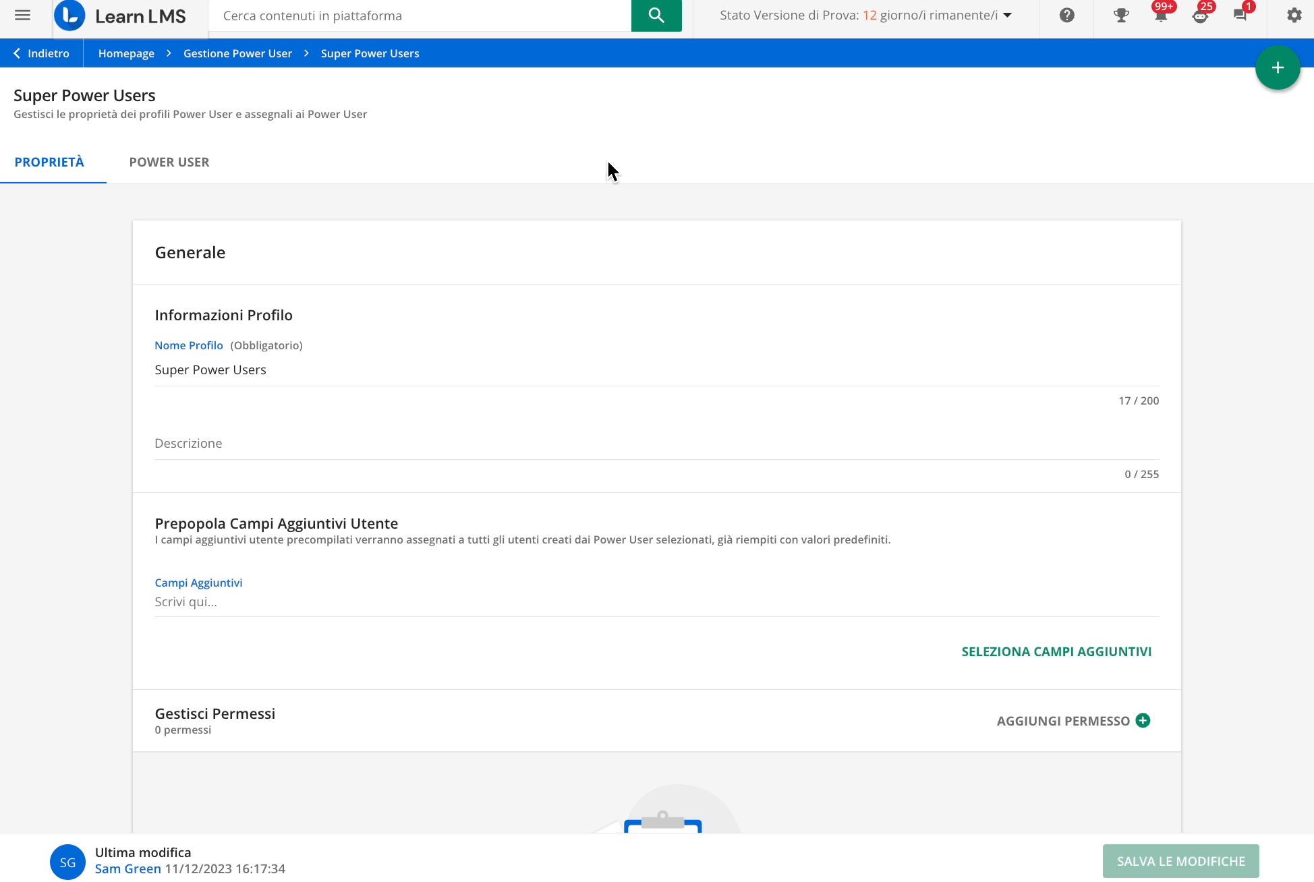
Task: Open Homepage breadcrumb link
Action: (x=126, y=53)
